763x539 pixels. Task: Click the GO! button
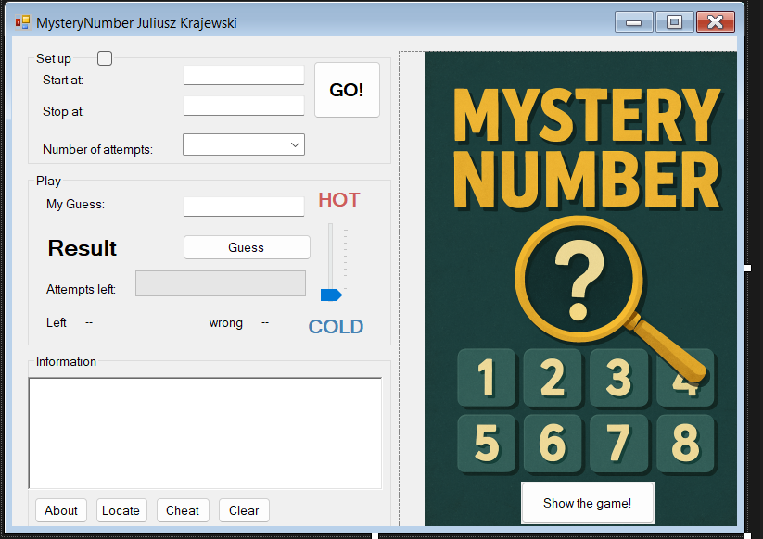click(x=347, y=90)
